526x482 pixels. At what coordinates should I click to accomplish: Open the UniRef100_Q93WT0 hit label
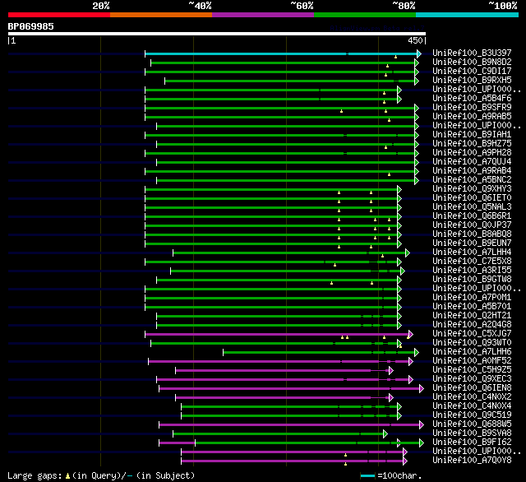point(472,343)
